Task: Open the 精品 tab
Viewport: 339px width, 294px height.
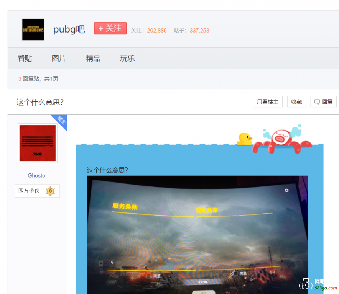Action: click(x=93, y=58)
